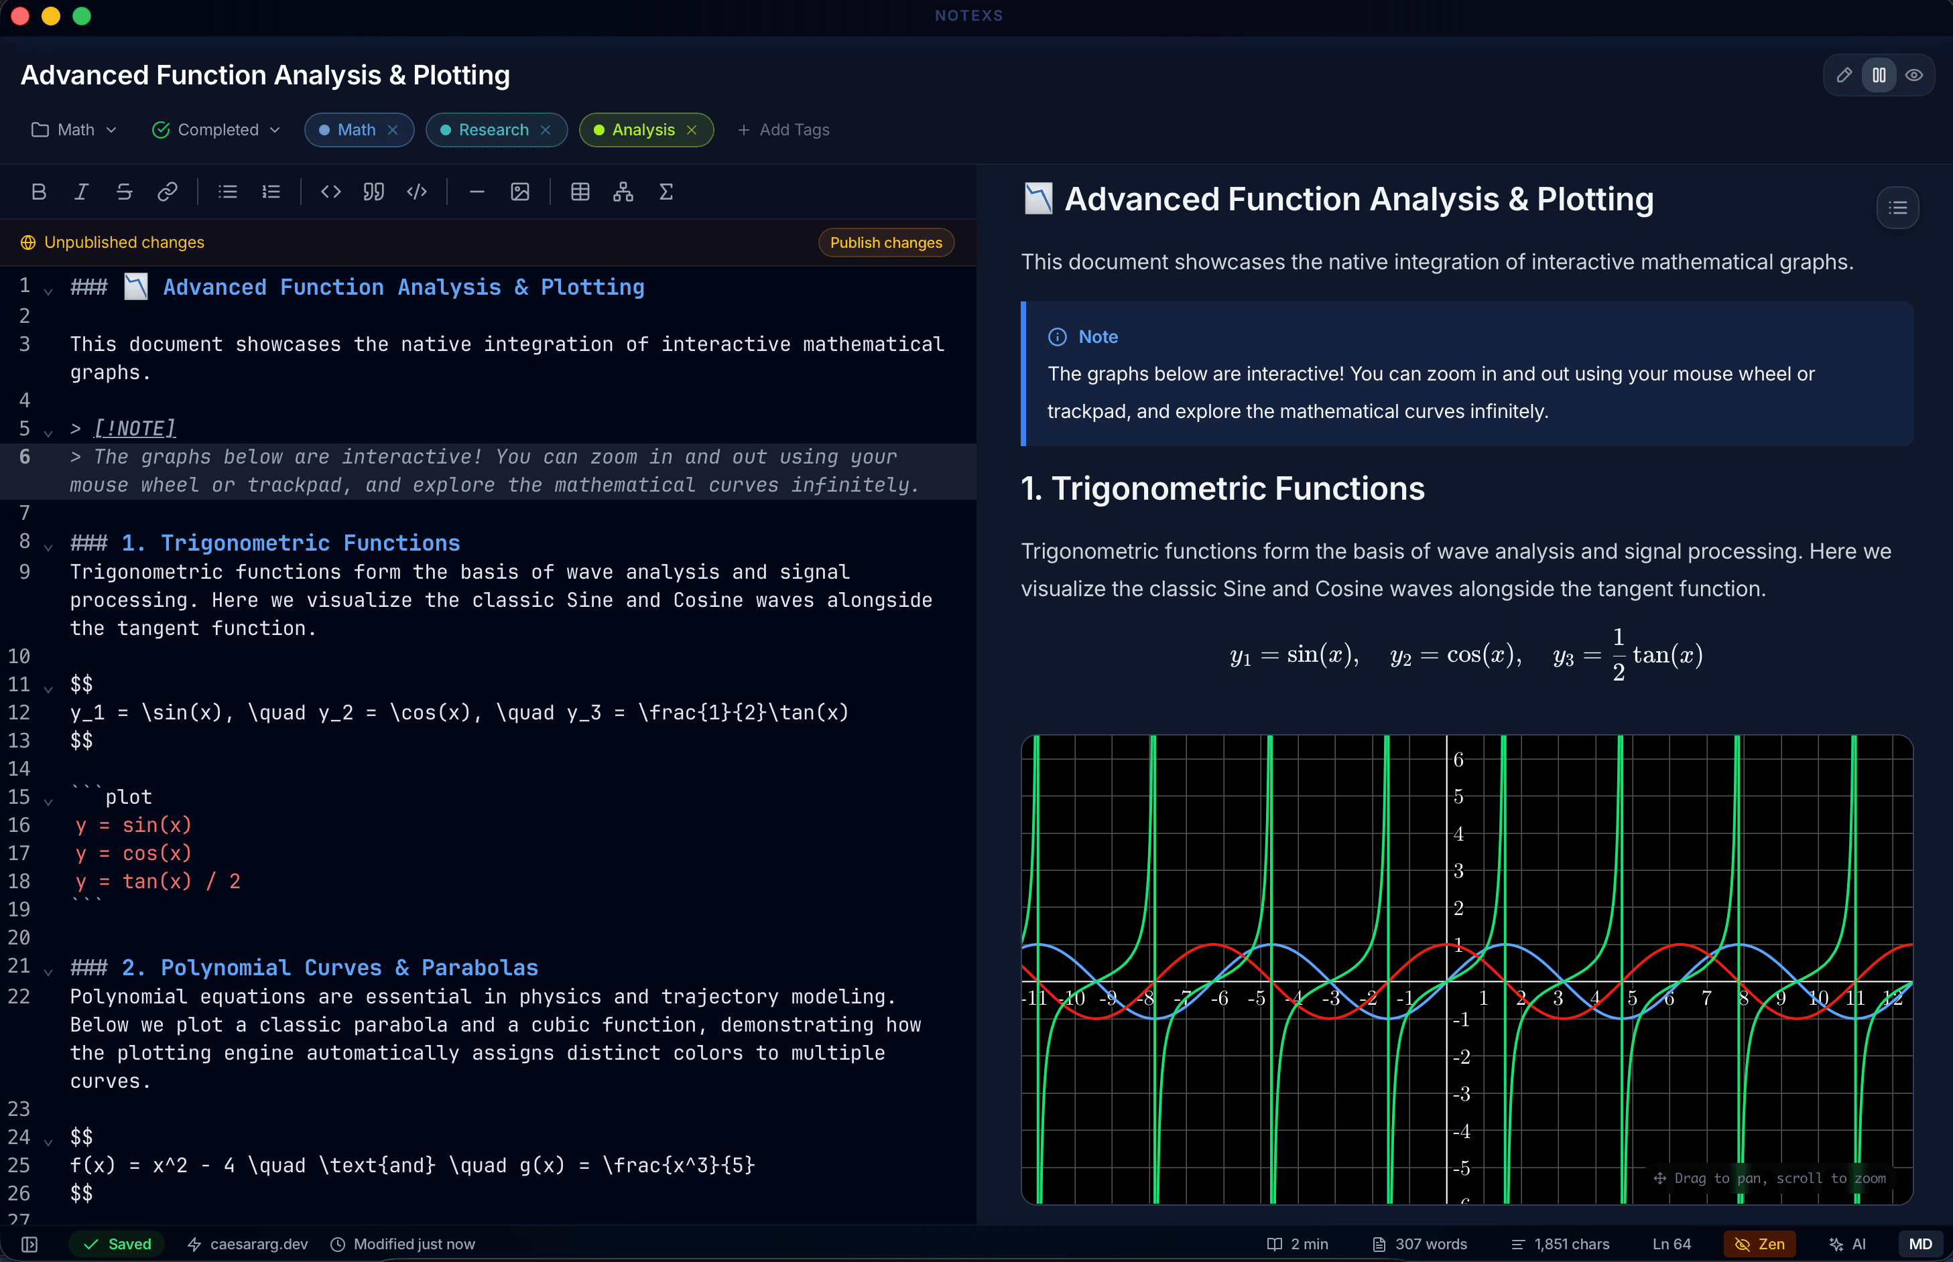Viewport: 1953px width, 1262px height.
Task: Click the 307 words counter
Action: (x=1420, y=1244)
